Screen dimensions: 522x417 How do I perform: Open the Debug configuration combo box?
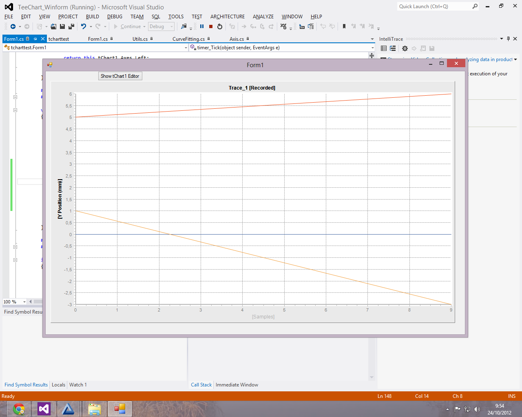(x=161, y=26)
